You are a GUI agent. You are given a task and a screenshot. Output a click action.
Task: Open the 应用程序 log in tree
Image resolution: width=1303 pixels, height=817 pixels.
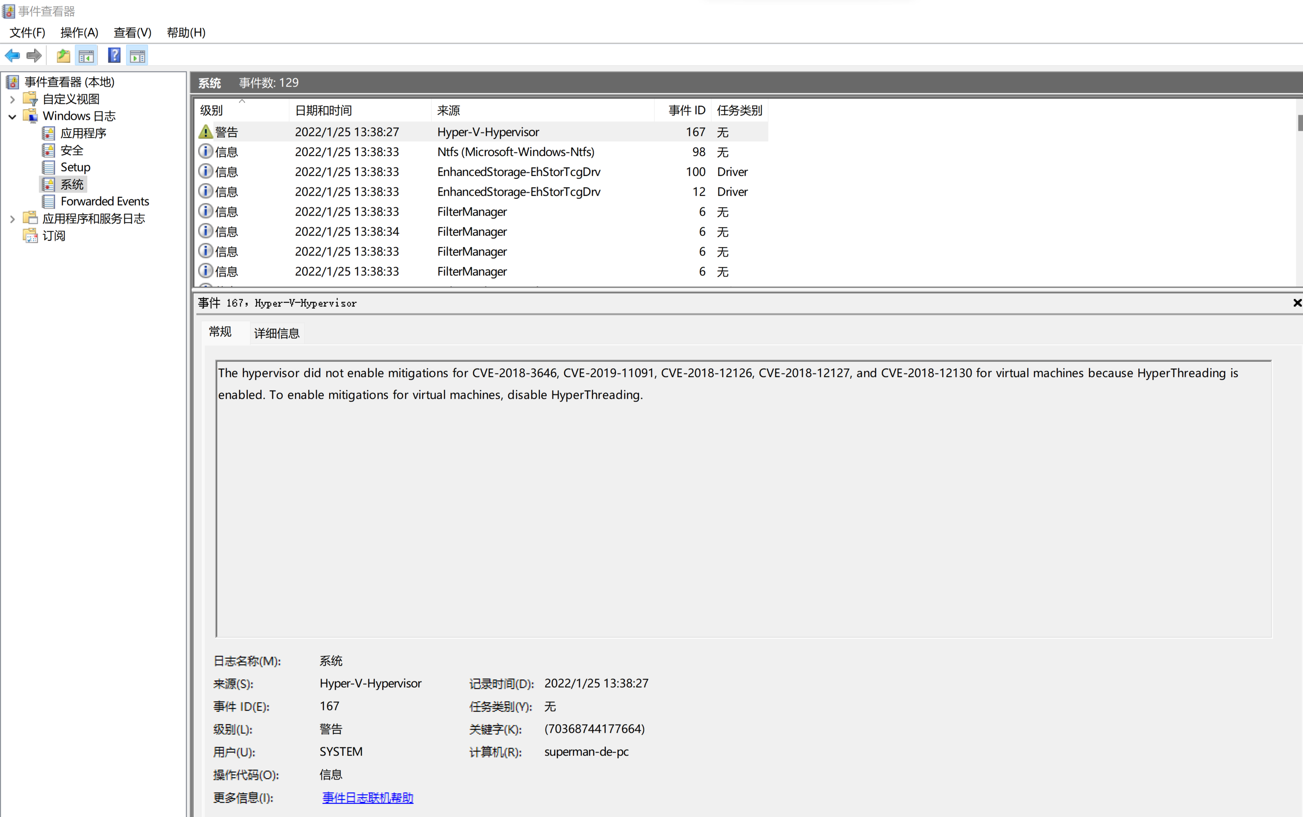(x=83, y=133)
